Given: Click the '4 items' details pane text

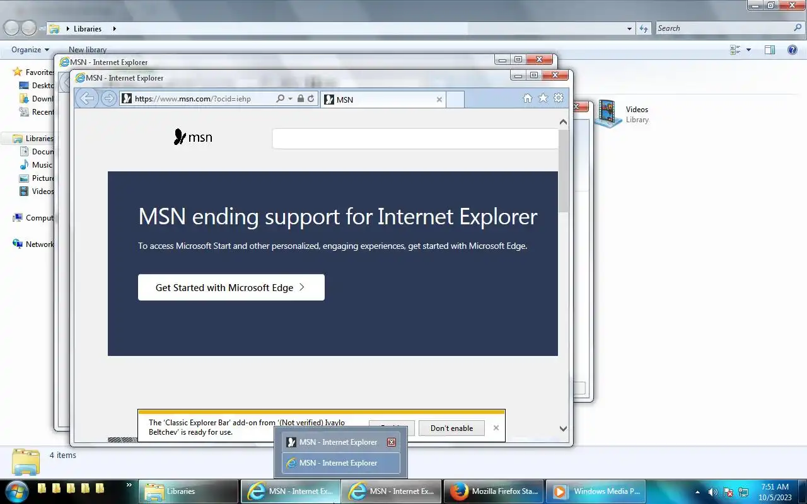Looking at the screenshot, I should (63, 455).
